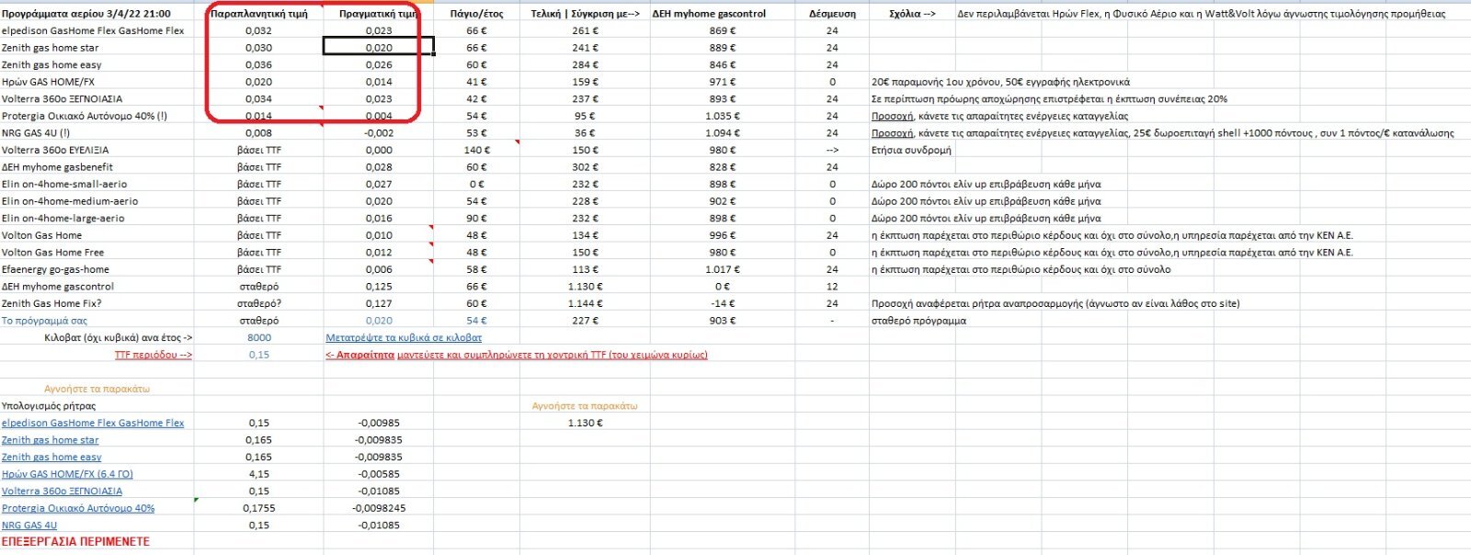
Task: Select the 1.144 € final cost cell
Action: (x=585, y=303)
